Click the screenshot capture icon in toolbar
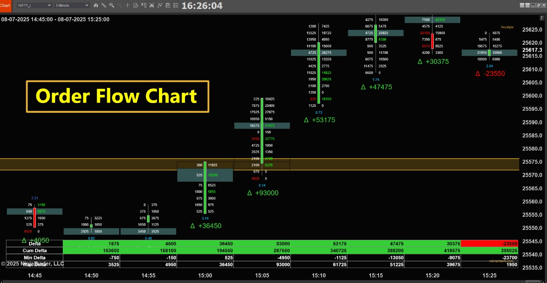 point(152,5)
